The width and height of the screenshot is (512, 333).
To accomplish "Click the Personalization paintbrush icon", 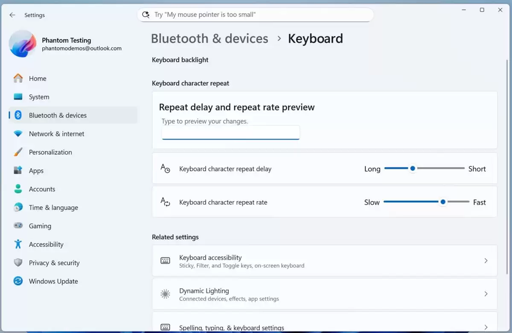I will coord(18,152).
